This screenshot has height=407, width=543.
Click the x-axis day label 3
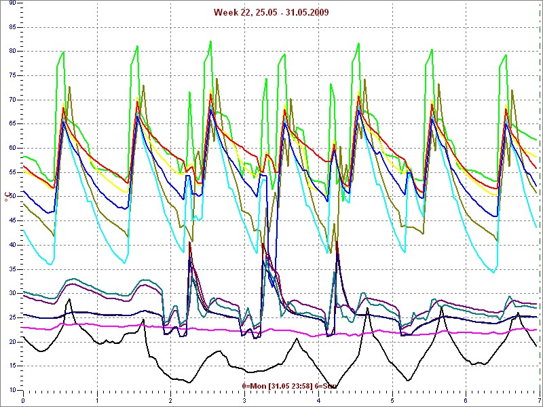245,400
